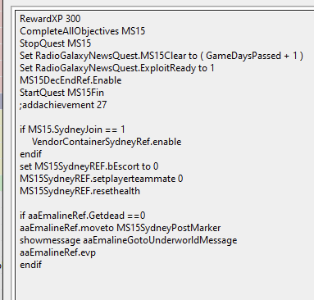314x300 pixels.
Task: Click the set MS15SydneyREF.bEscort to 0 line
Action: pos(89,166)
